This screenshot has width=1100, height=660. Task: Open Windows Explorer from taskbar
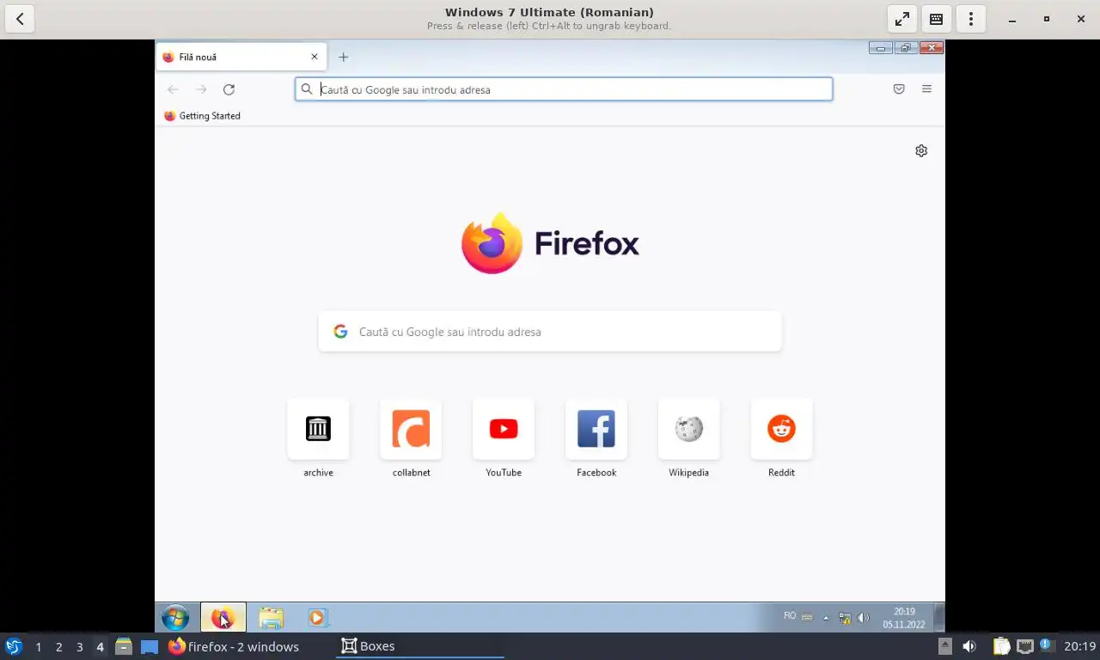[x=271, y=617]
